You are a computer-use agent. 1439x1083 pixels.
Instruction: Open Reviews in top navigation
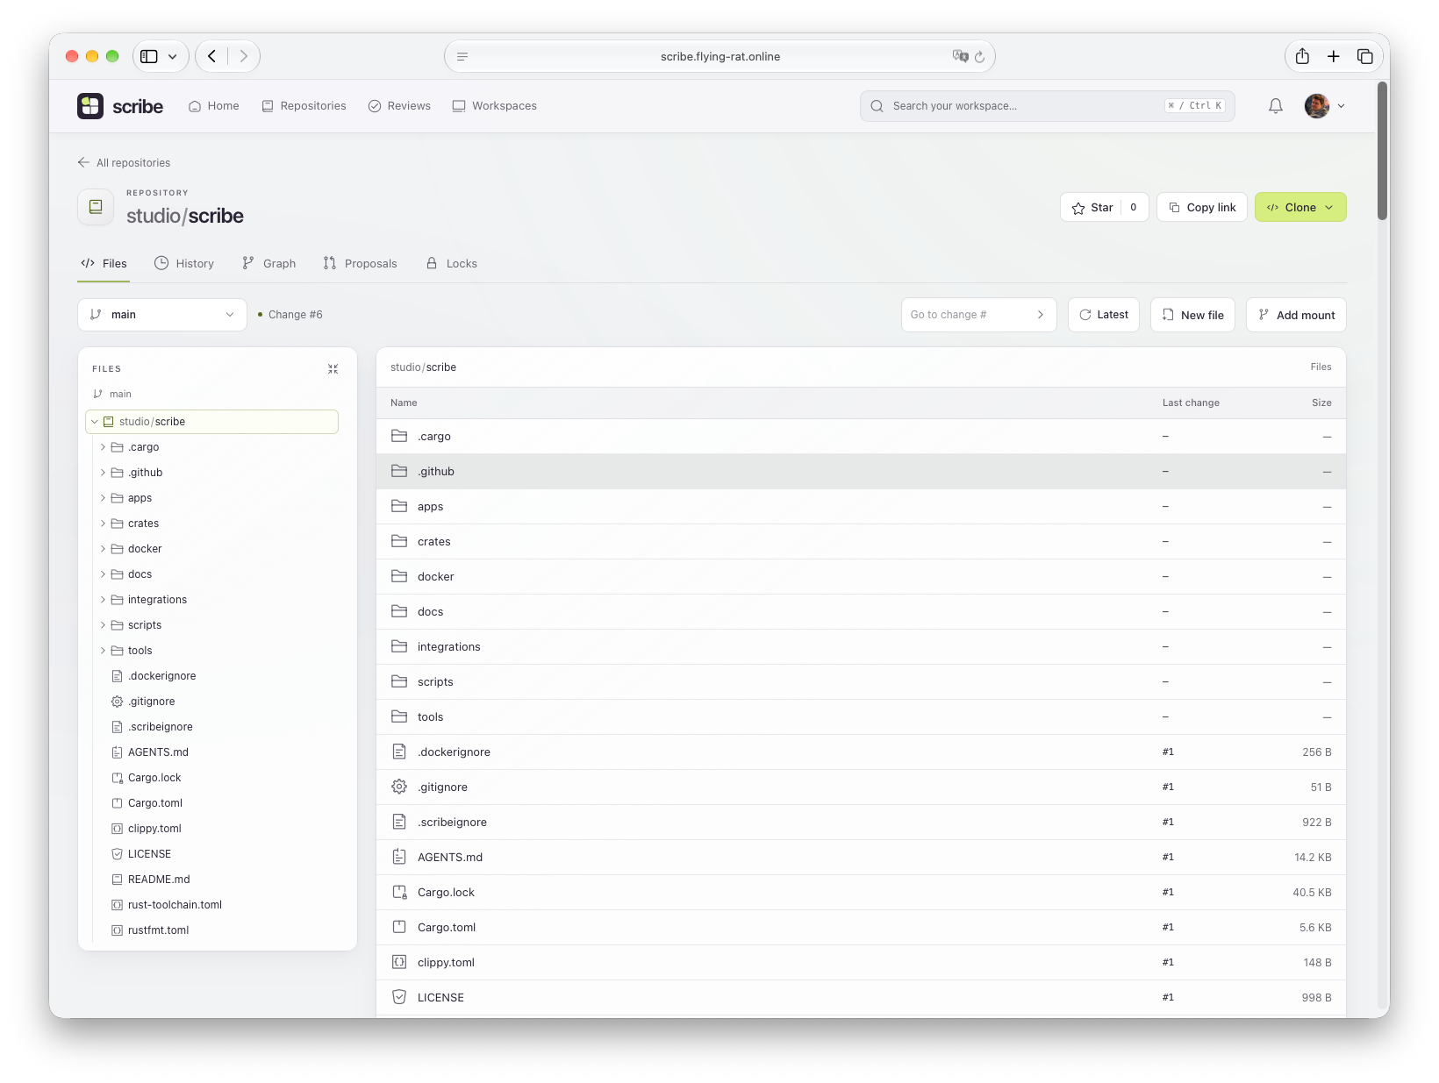pos(399,106)
